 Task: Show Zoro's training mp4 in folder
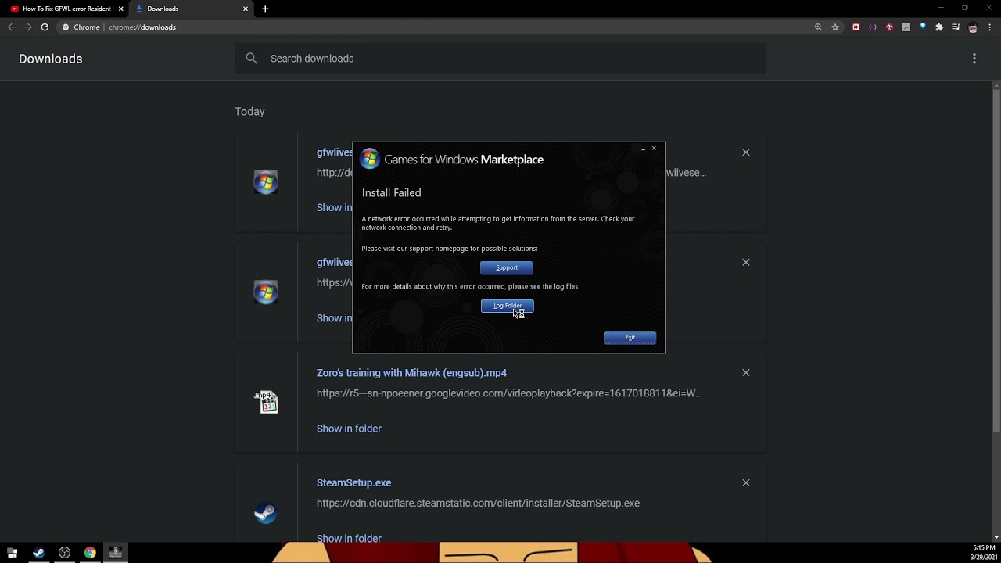pyautogui.click(x=349, y=429)
